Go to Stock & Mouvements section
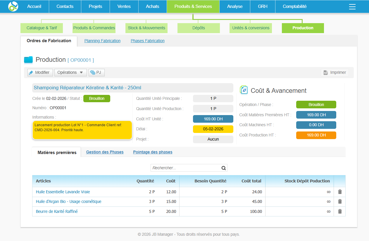Screen dimensions: 369x241 tap(146, 28)
